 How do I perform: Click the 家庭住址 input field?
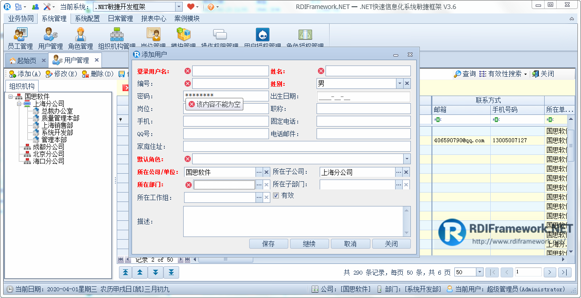(x=297, y=146)
